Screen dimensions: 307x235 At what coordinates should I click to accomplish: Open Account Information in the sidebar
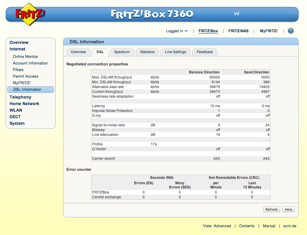[30, 63]
